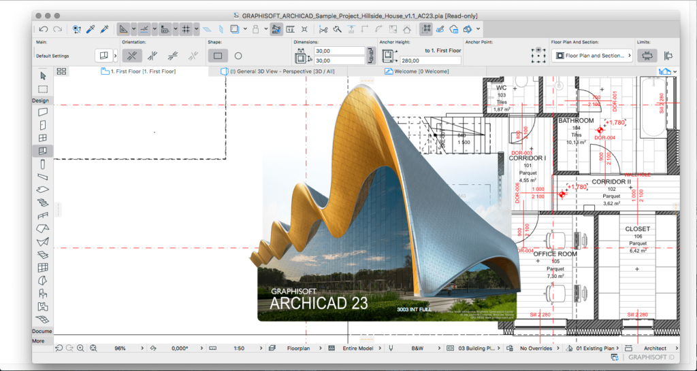Select the Window tool

[x=43, y=138]
